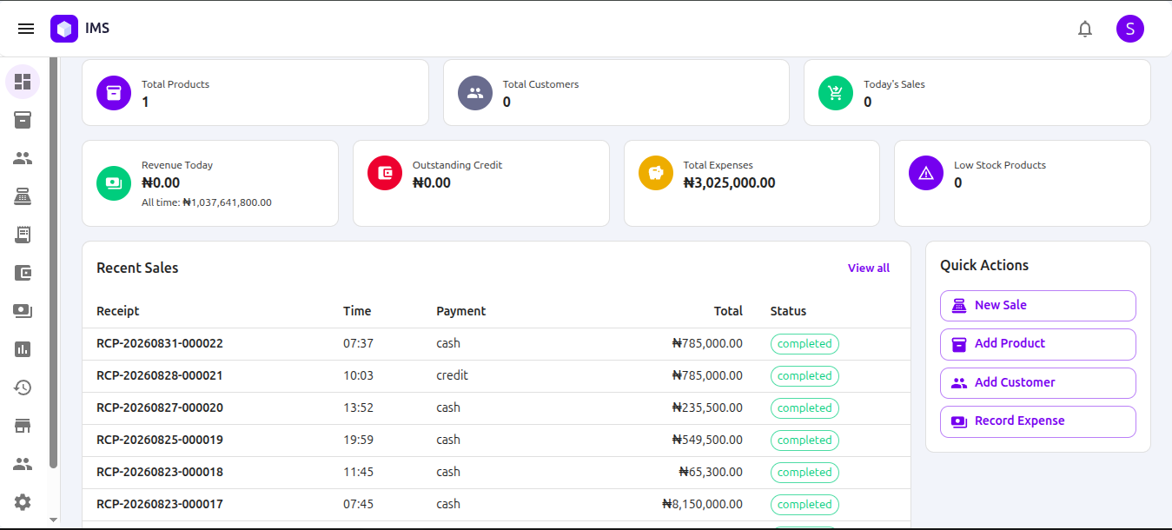This screenshot has width=1172, height=530.
Task: Click the 19:59 time cell
Action: (x=358, y=441)
